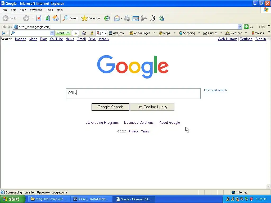Open Maps in AOL toolbar
This screenshot has height=203, width=271.
(x=165, y=33)
